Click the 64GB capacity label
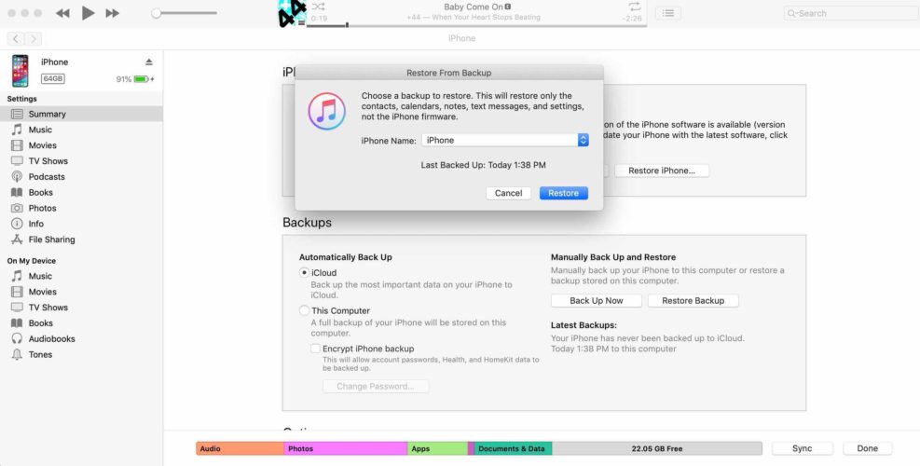 pyautogui.click(x=53, y=78)
